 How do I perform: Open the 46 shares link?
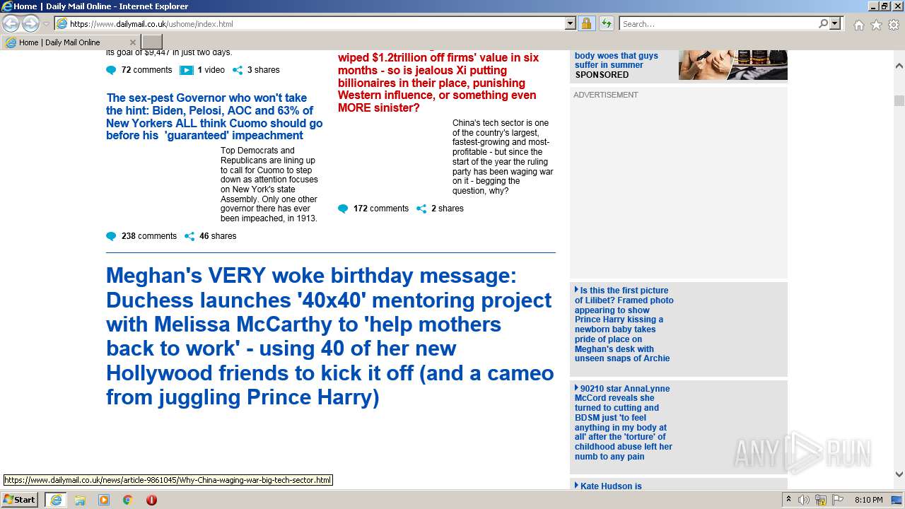tap(218, 236)
